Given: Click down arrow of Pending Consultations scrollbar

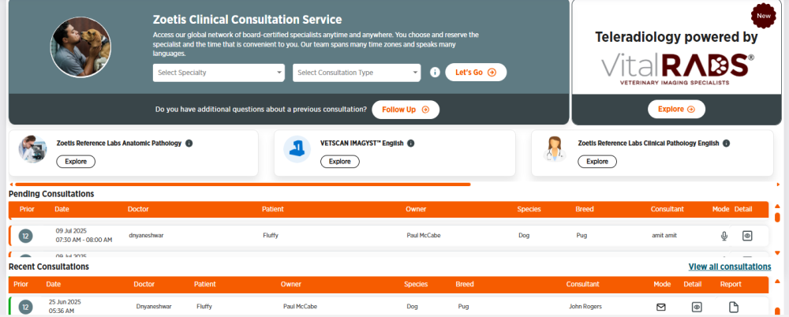Looking at the screenshot, I should [777, 252].
